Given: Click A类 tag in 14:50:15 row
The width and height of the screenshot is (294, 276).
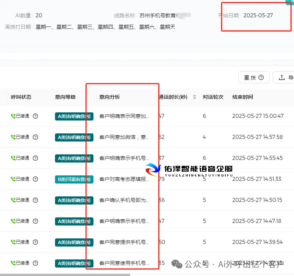Looking at the screenshot, I should click(x=74, y=200).
